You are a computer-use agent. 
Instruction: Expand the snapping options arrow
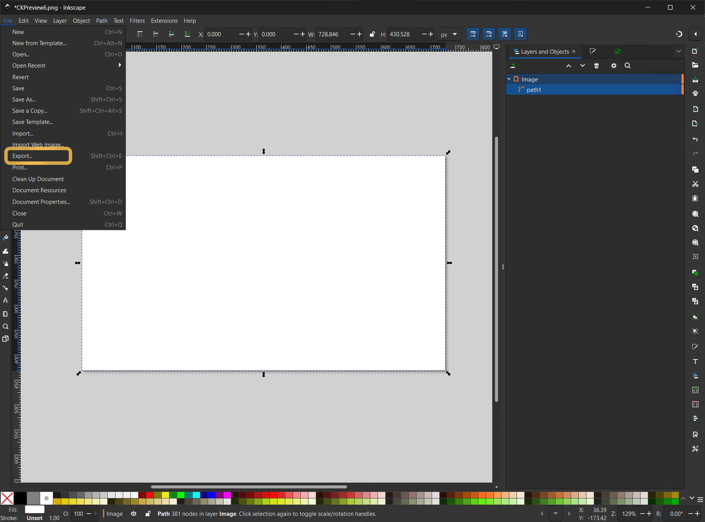click(x=695, y=34)
